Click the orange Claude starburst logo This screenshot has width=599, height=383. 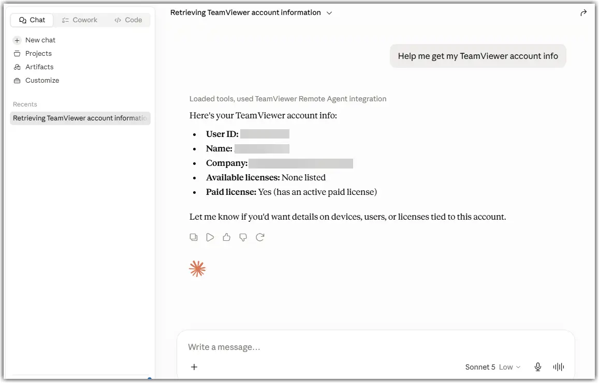click(x=197, y=269)
